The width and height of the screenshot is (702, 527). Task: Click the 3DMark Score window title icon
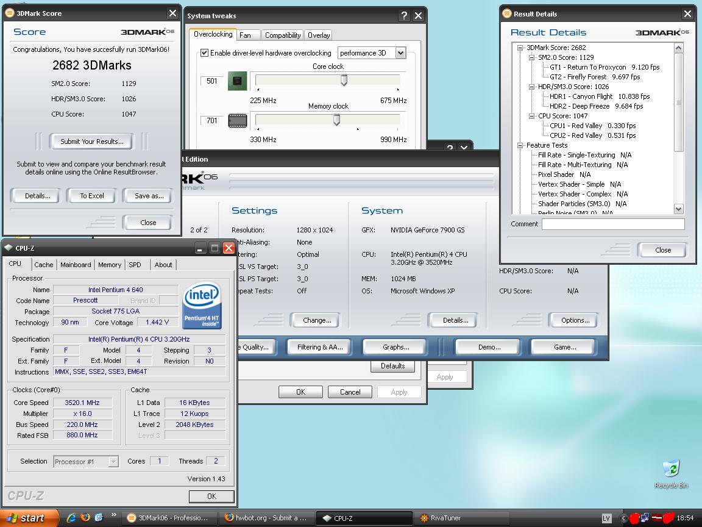[x=10, y=13]
